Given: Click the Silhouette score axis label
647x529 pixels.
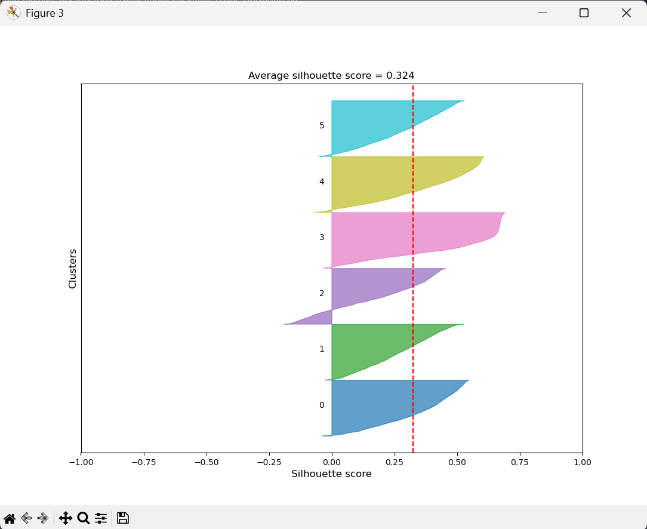Looking at the screenshot, I should point(331,473).
